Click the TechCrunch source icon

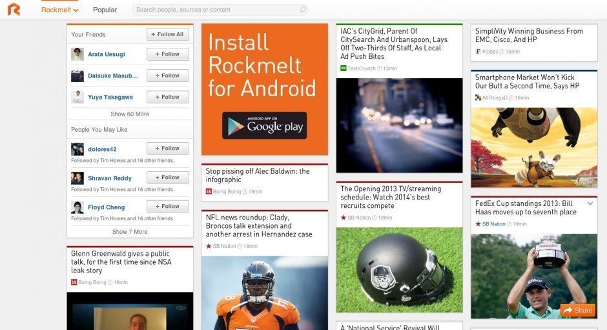click(x=344, y=68)
